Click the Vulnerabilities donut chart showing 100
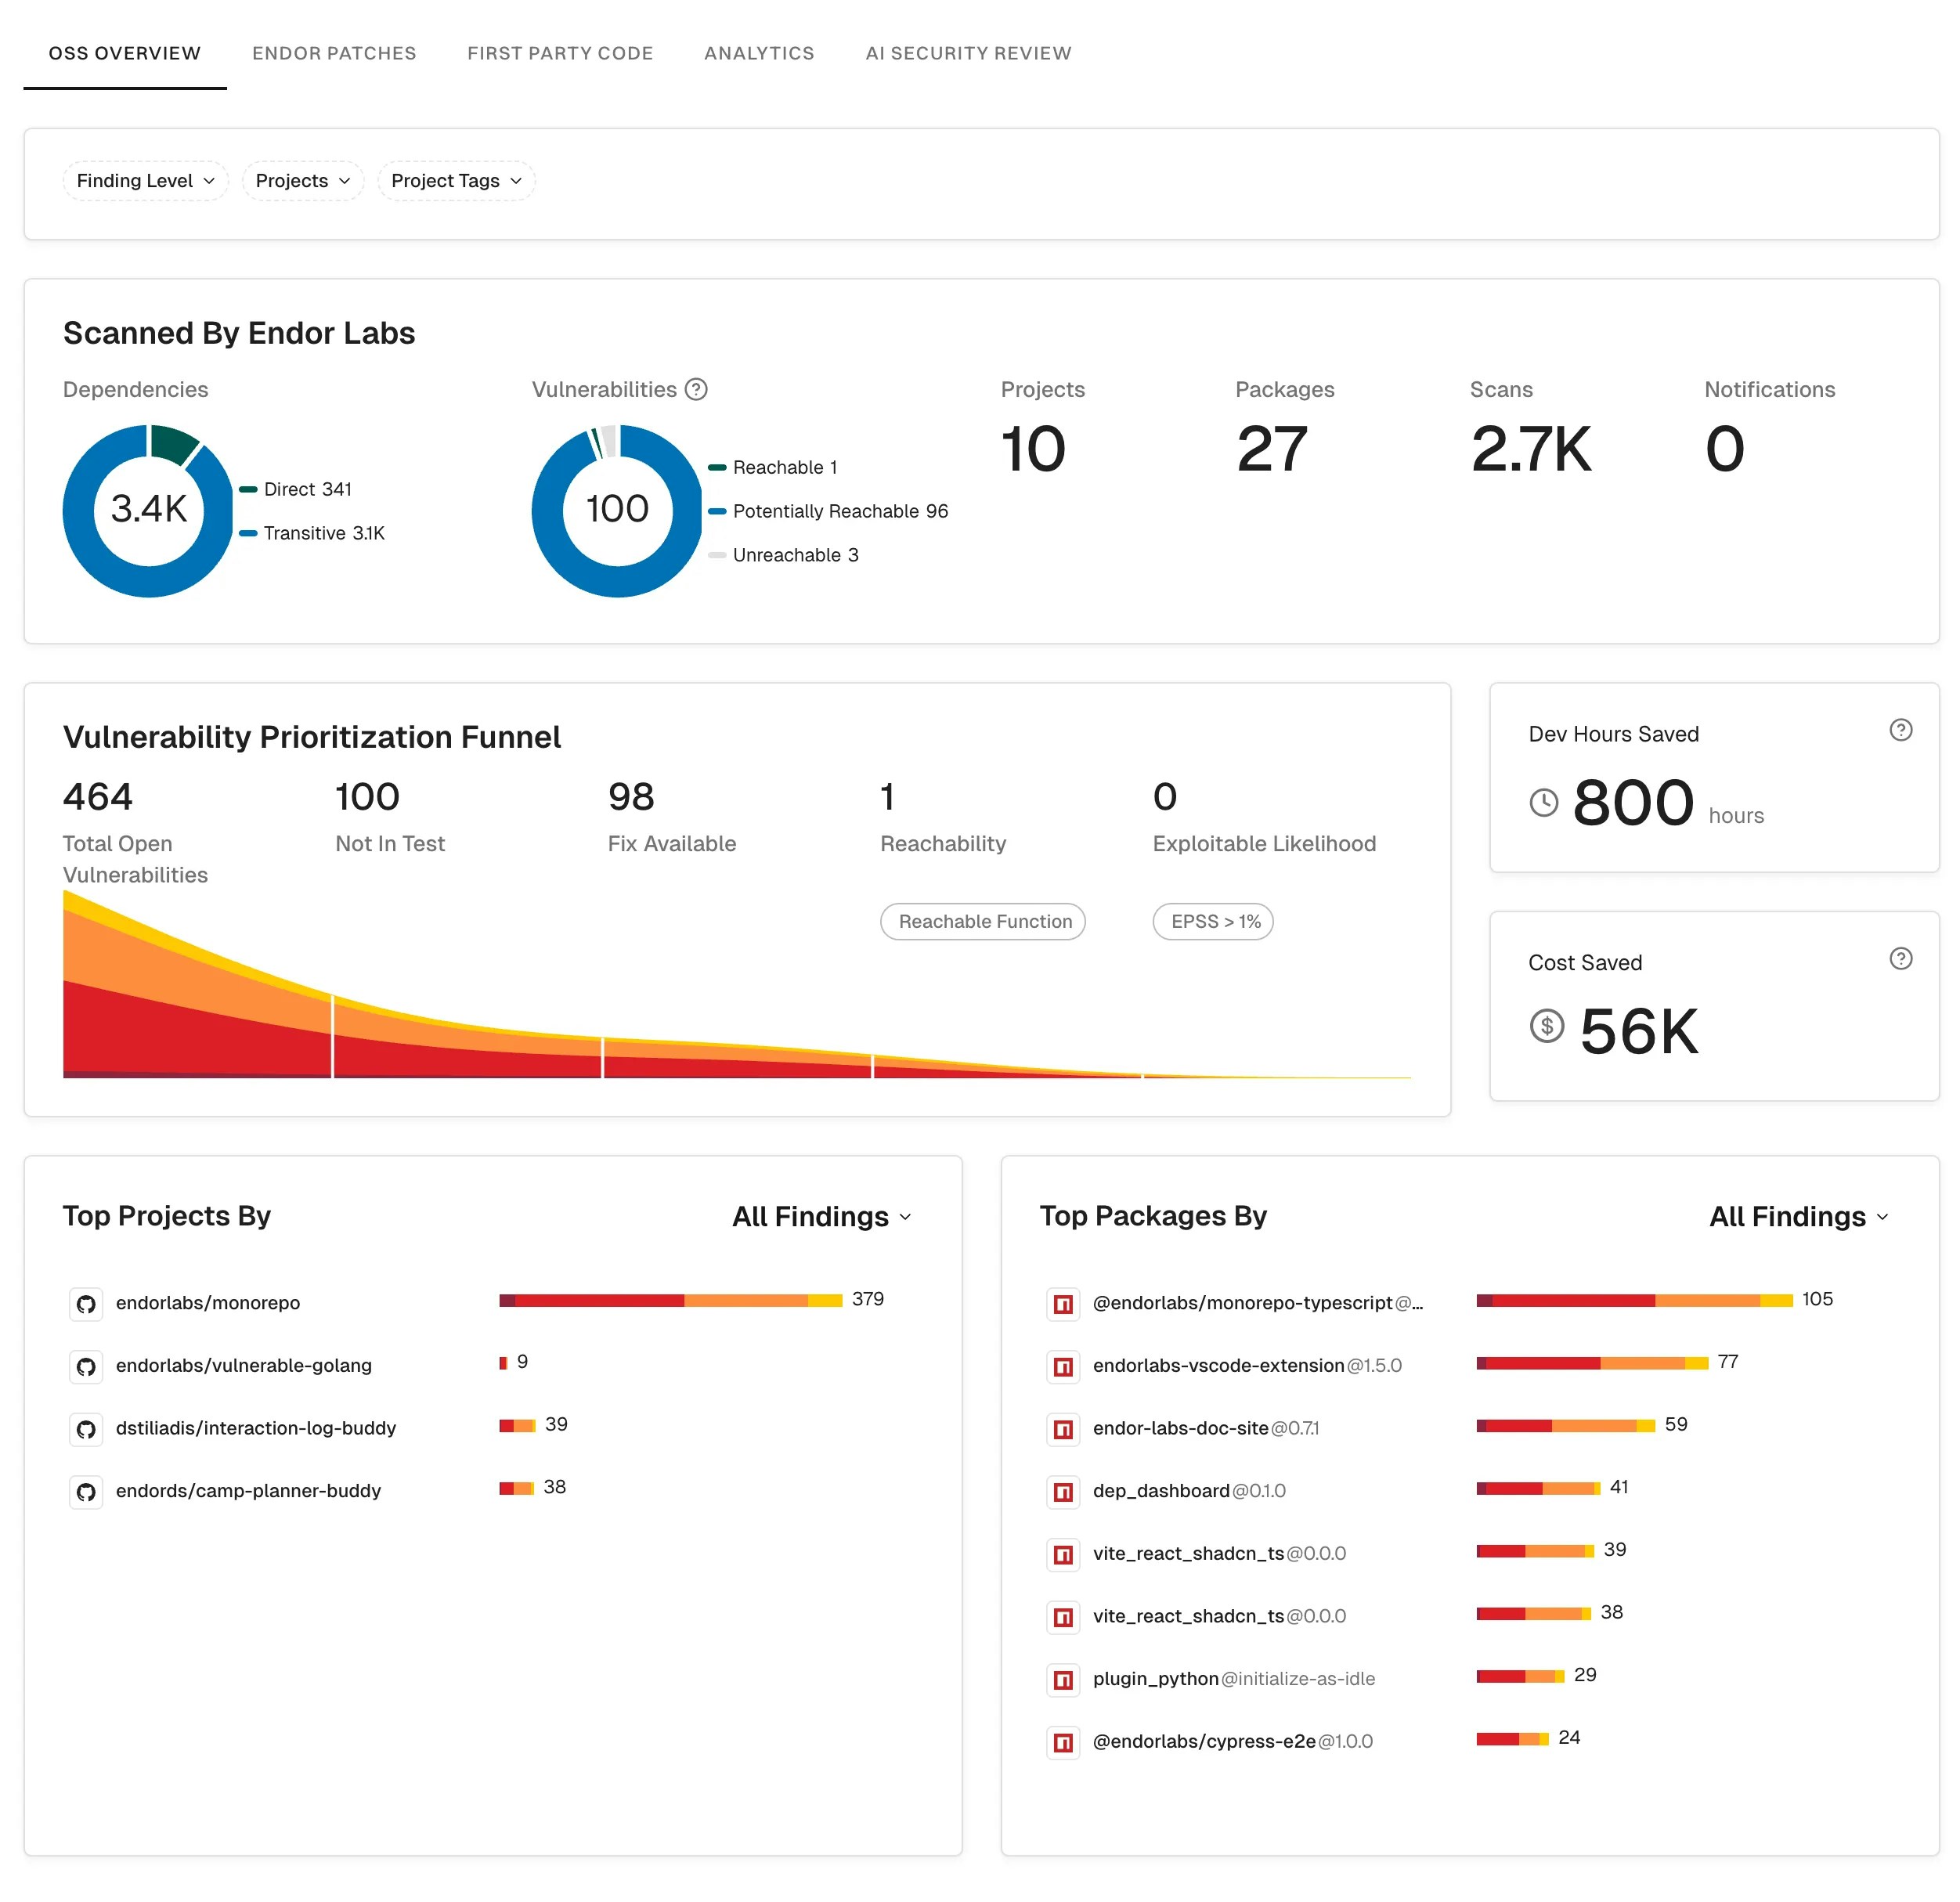The width and height of the screenshot is (1960, 1902). [617, 511]
